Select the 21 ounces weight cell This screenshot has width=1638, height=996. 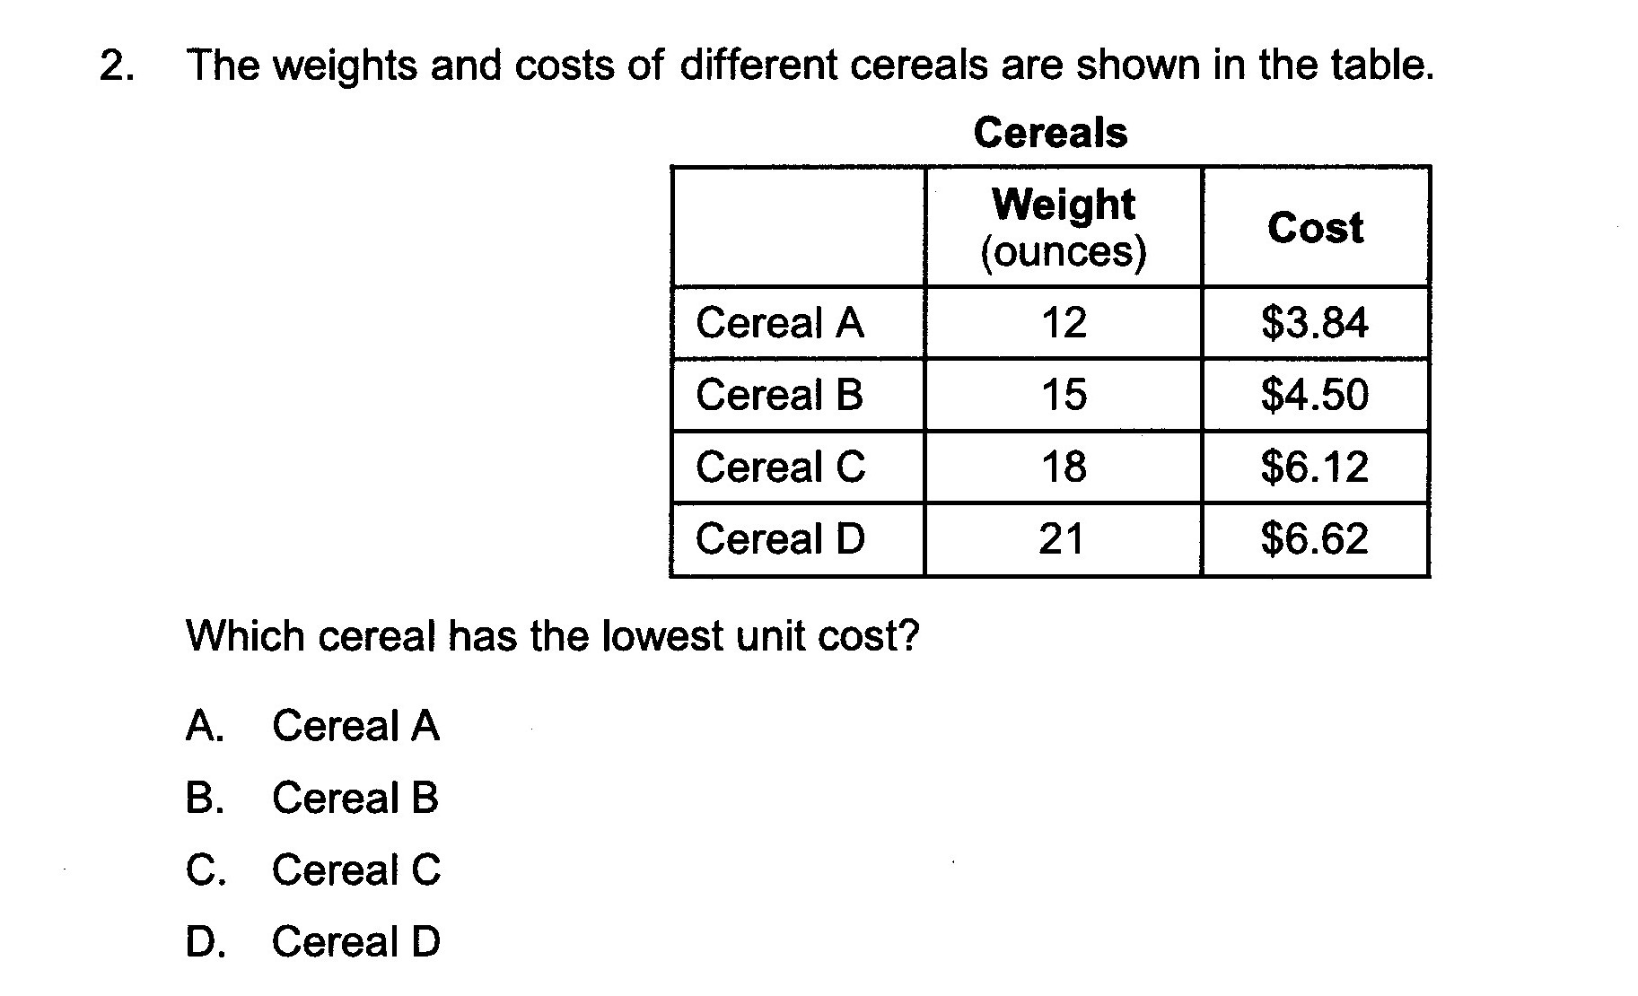(x=1062, y=538)
